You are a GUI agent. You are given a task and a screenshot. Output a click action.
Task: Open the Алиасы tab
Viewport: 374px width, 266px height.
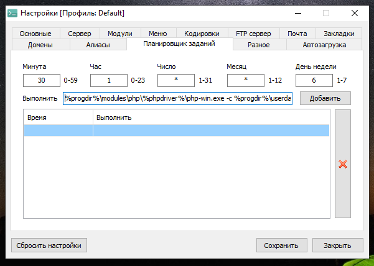coord(98,45)
